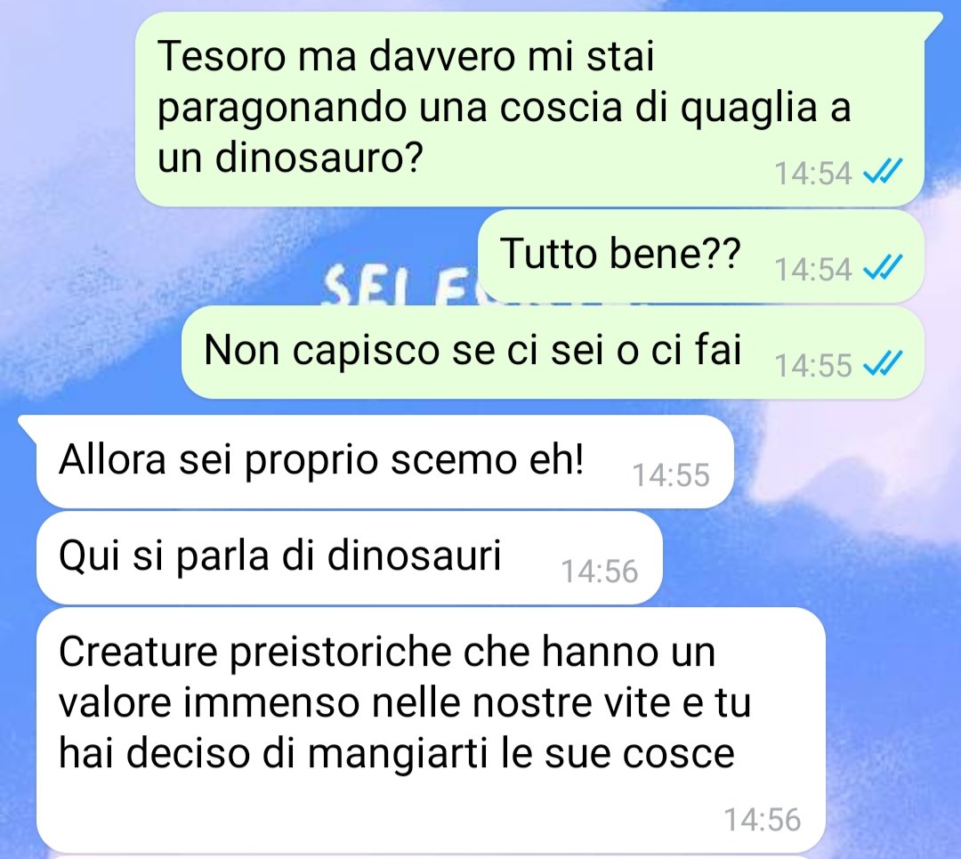Select the 'Qui si parla di dinosauri' message
961x859 pixels.
point(350,557)
